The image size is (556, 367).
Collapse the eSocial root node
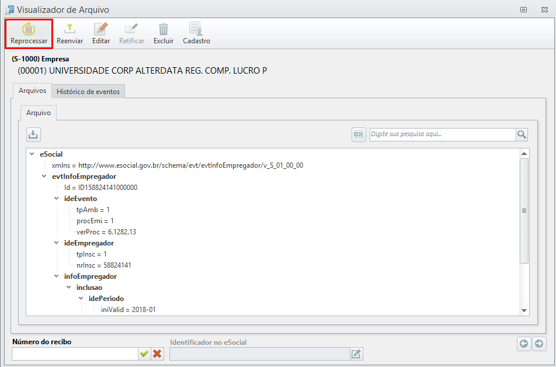pyautogui.click(x=32, y=154)
